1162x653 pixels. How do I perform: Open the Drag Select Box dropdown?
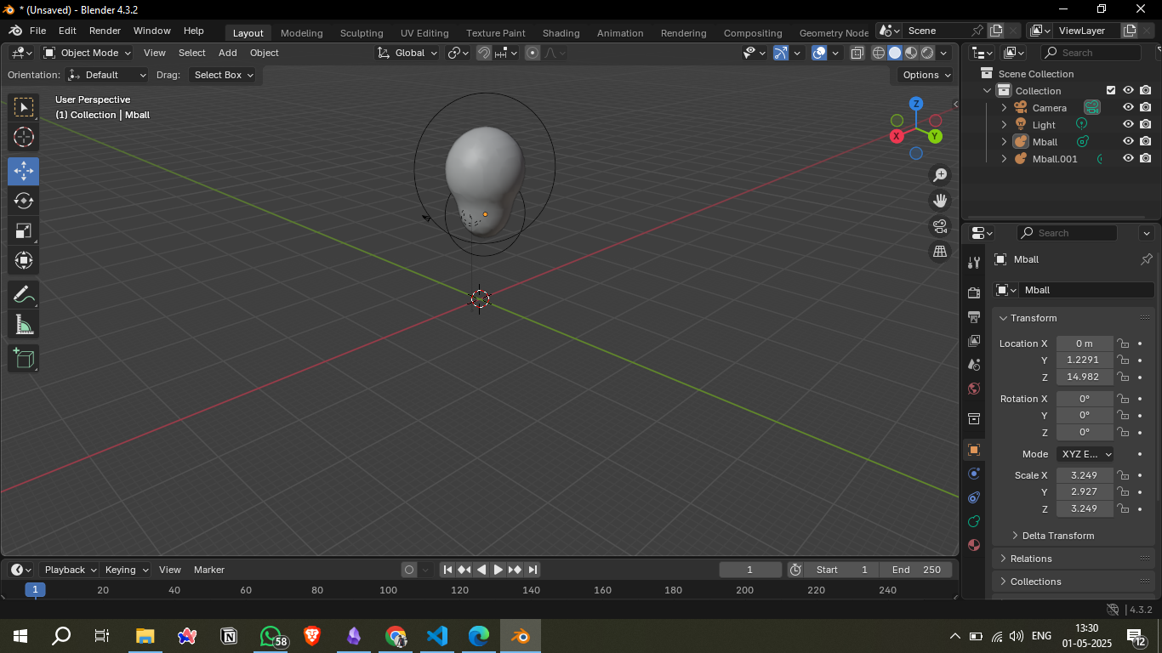[223, 75]
